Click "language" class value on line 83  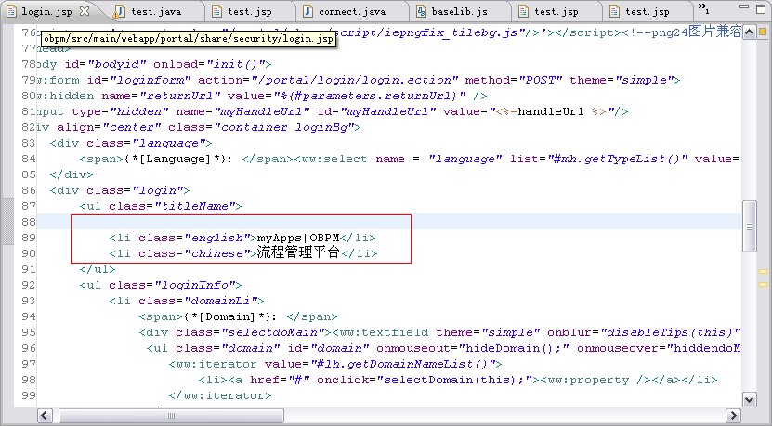pos(168,143)
